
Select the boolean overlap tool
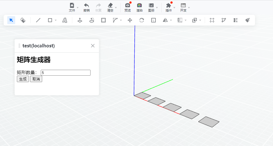195,20
